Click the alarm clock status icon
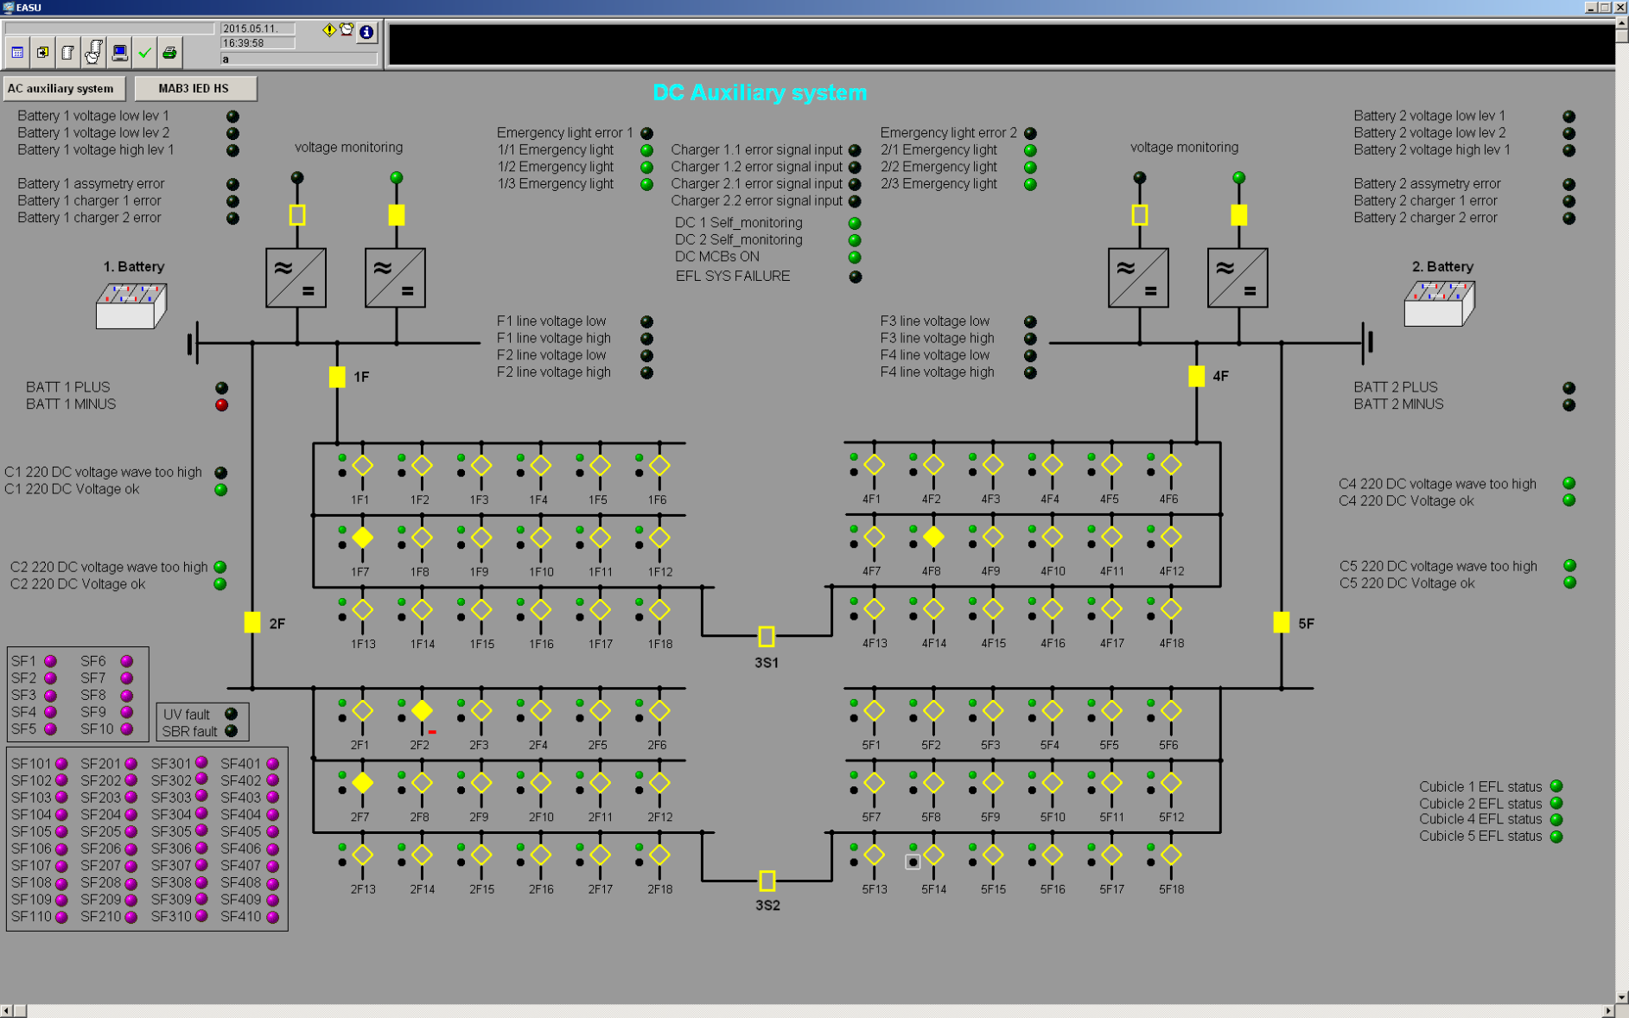 (347, 30)
